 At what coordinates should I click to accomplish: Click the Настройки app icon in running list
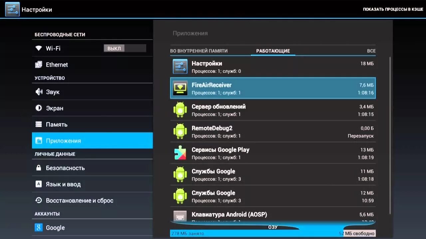tap(180, 66)
